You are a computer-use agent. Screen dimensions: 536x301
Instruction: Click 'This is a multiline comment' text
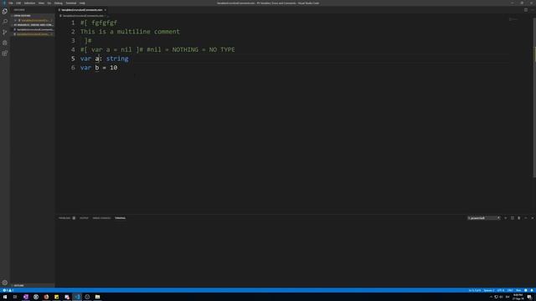pyautogui.click(x=130, y=32)
